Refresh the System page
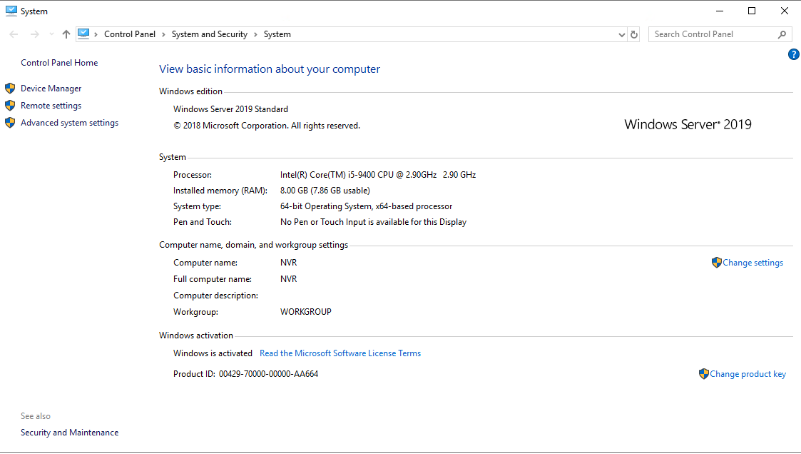 coord(634,34)
